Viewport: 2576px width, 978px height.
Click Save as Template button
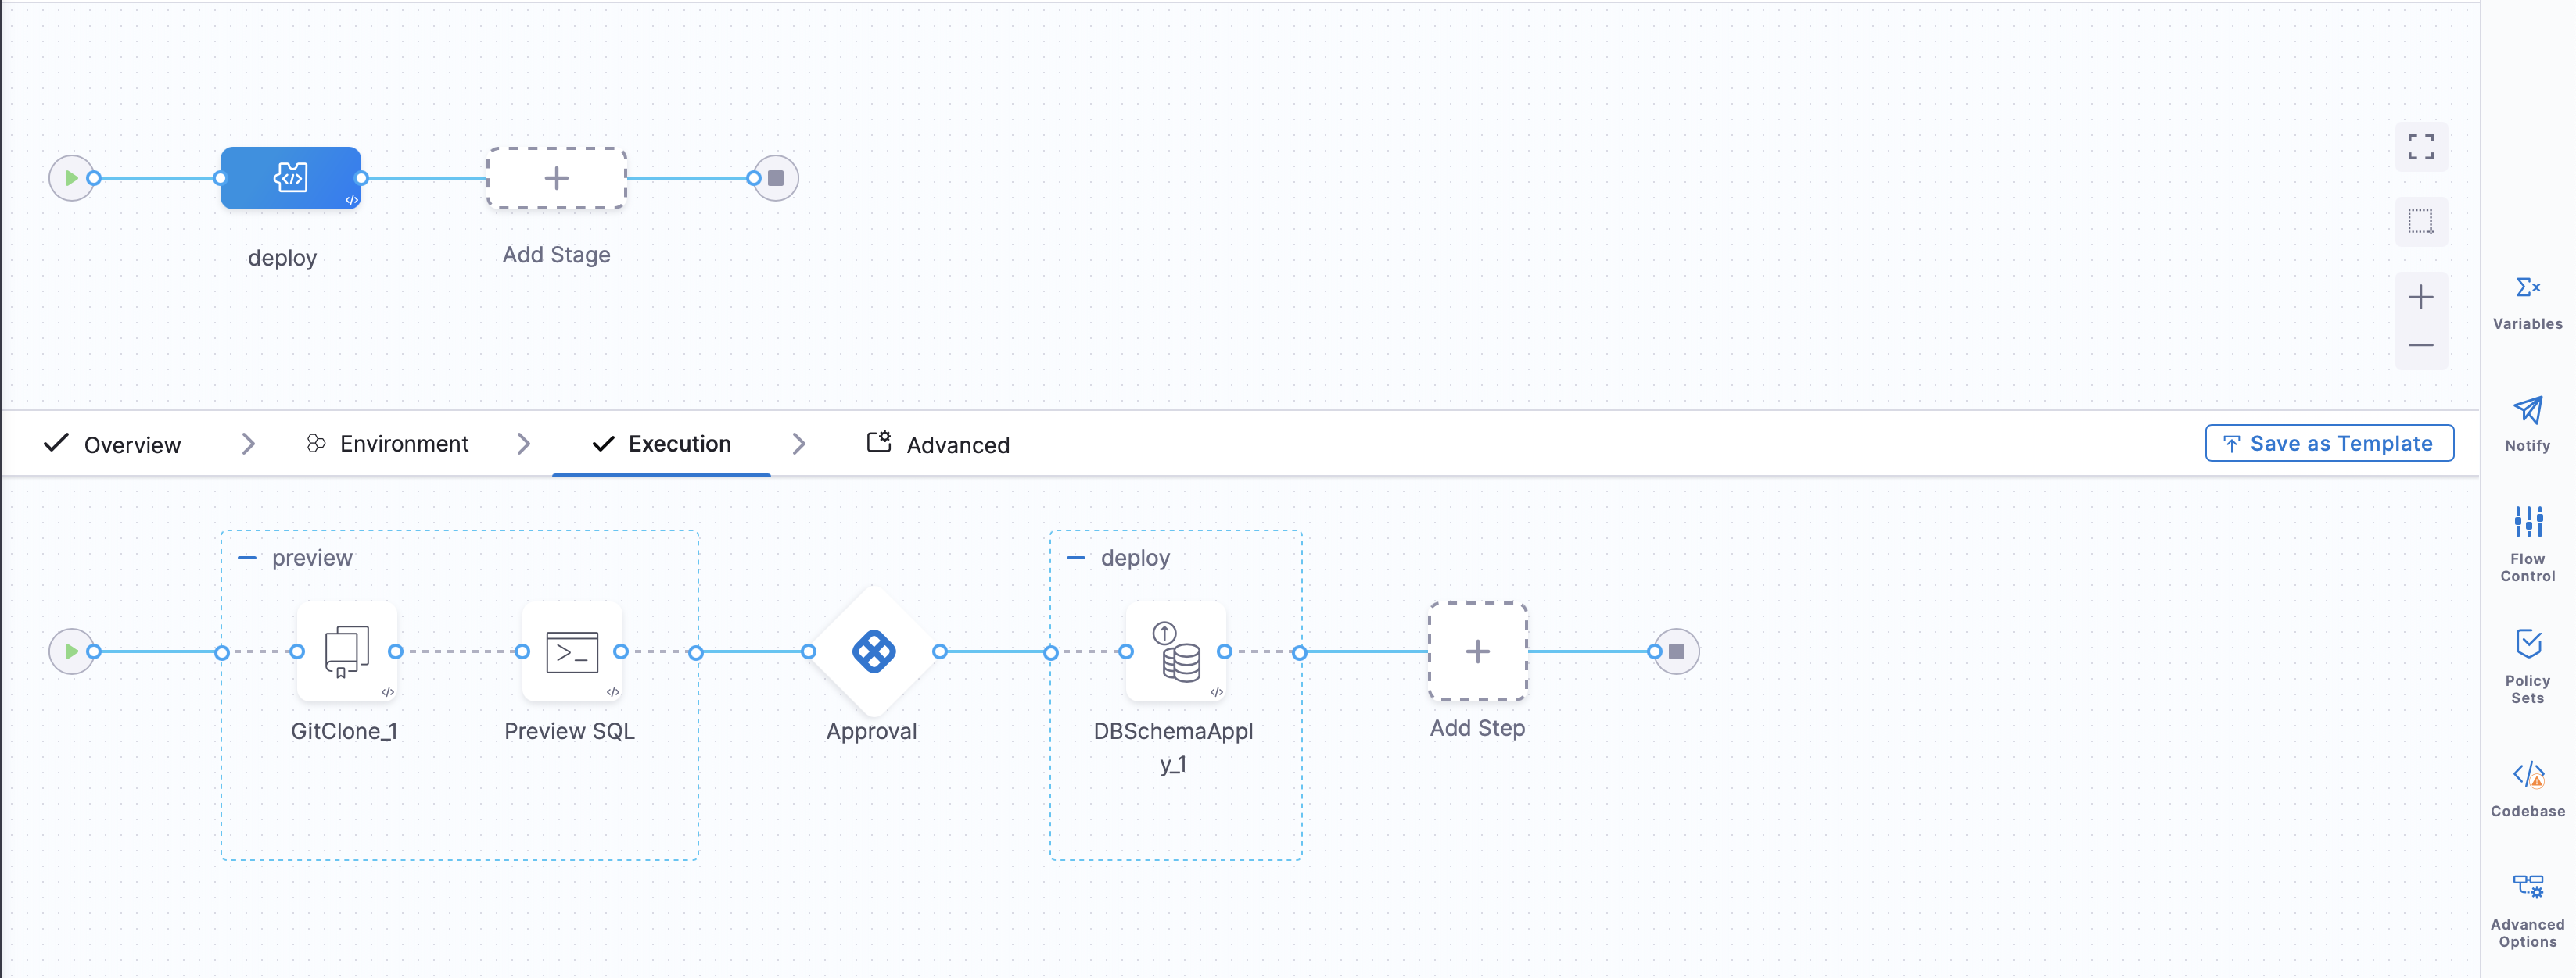coord(2329,443)
